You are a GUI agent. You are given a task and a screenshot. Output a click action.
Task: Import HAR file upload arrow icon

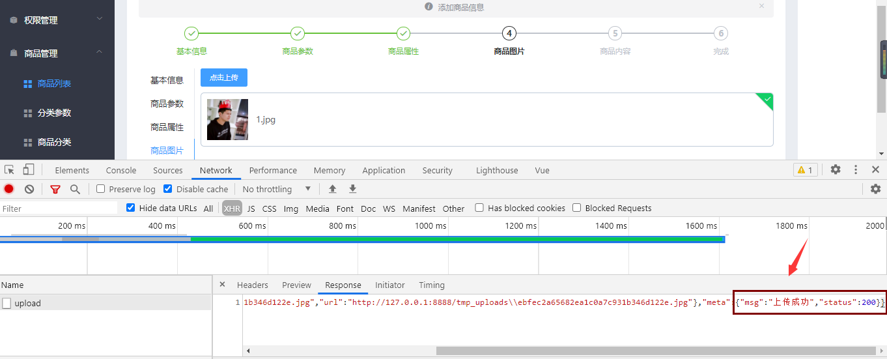(x=332, y=189)
